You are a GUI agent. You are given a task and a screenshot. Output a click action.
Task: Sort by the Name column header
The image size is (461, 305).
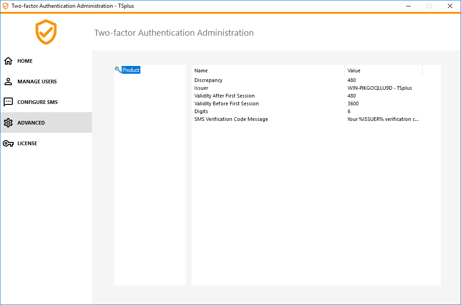click(x=268, y=71)
